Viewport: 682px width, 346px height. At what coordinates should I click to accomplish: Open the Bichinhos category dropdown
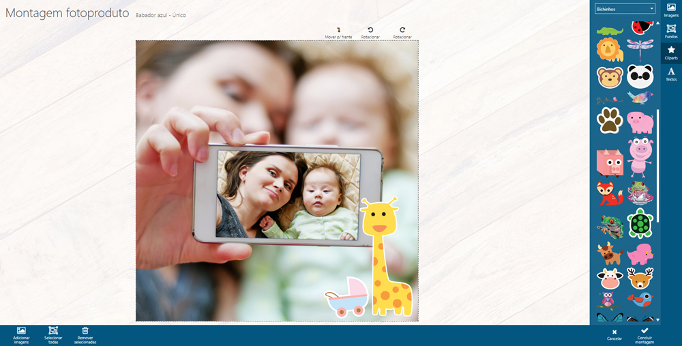pos(625,9)
